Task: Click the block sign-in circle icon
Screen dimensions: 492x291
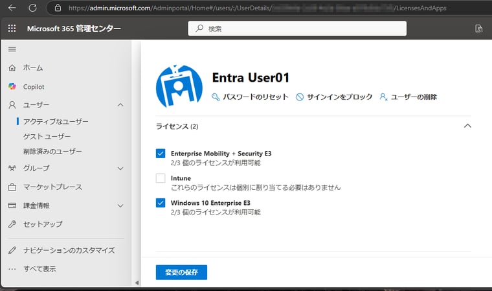Action: pos(300,97)
